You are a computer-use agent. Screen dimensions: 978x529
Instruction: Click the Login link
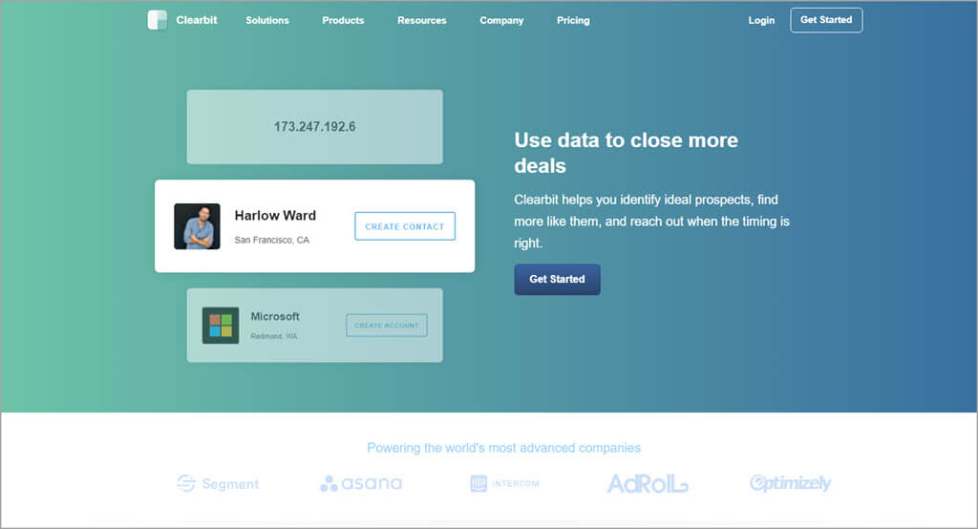click(761, 20)
